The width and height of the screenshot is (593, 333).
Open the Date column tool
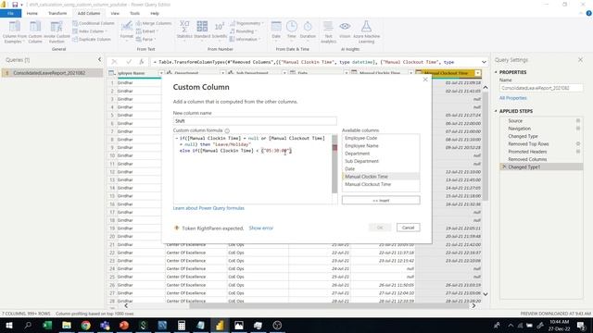click(276, 31)
